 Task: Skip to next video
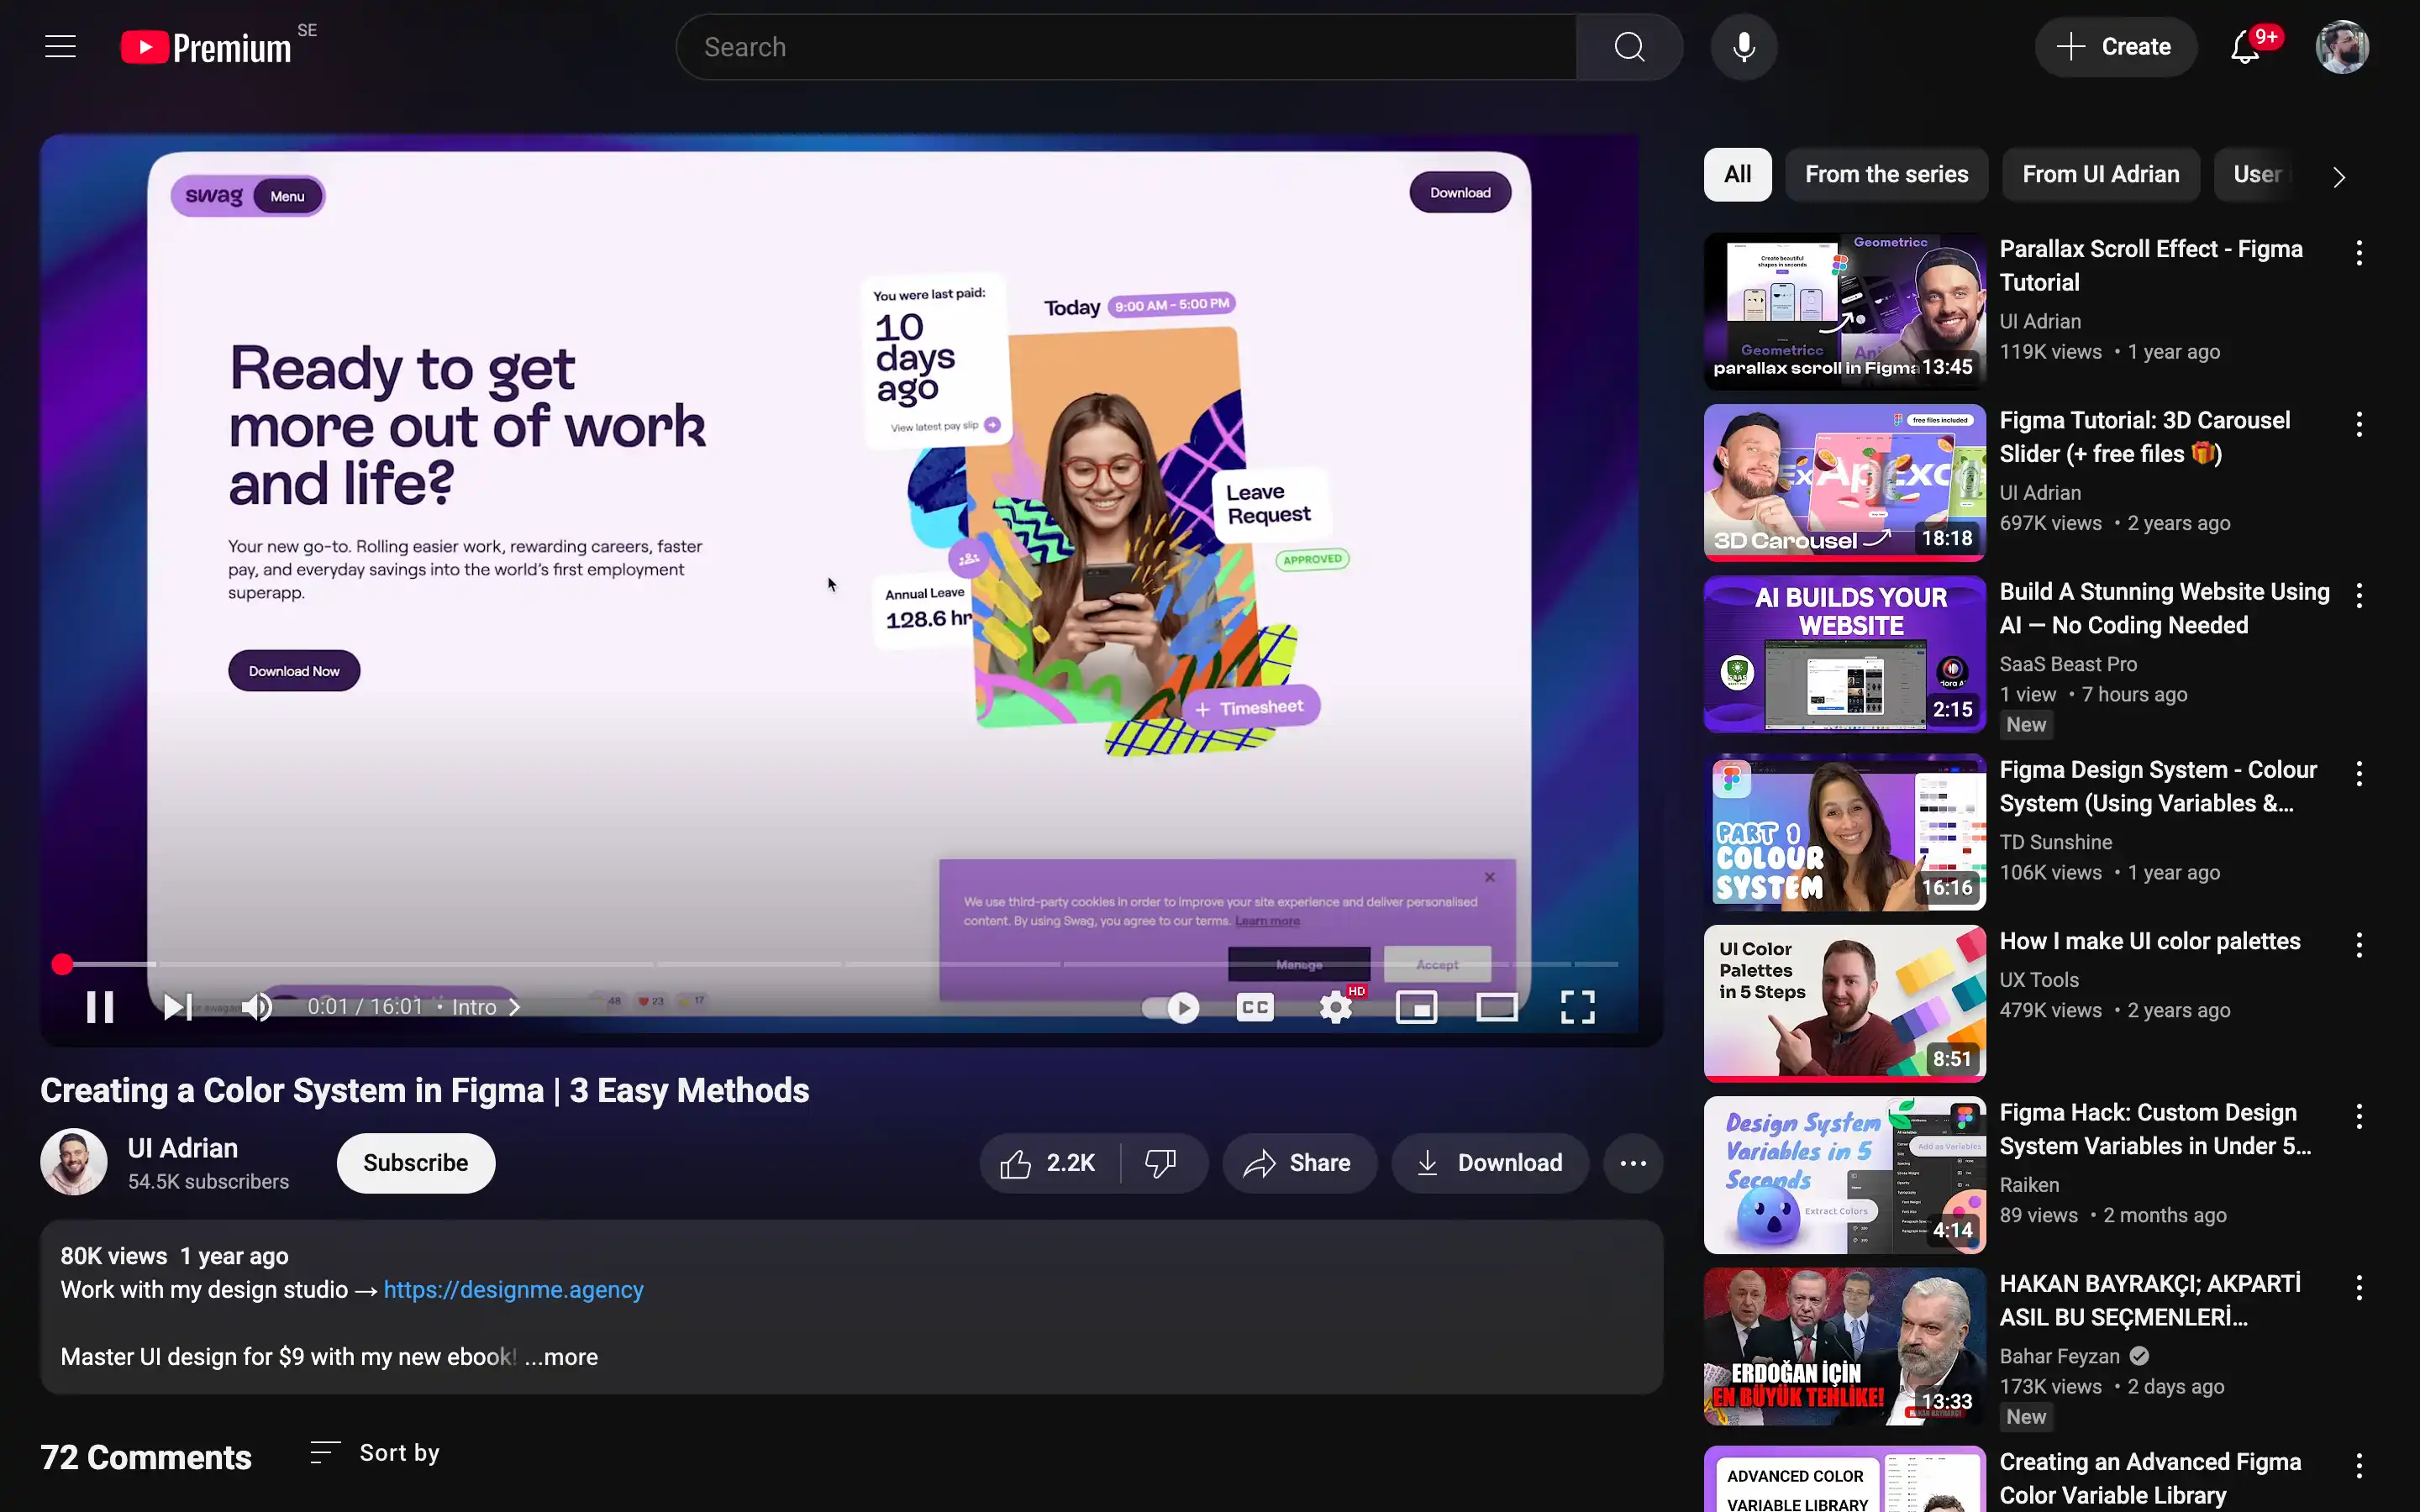(x=178, y=1007)
